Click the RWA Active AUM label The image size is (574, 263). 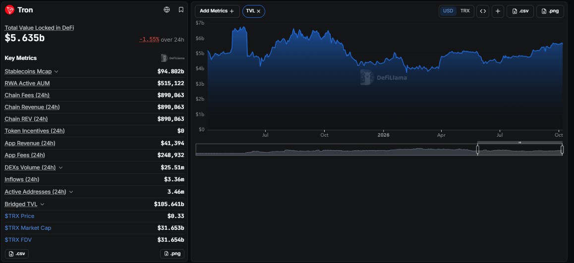(x=27, y=83)
